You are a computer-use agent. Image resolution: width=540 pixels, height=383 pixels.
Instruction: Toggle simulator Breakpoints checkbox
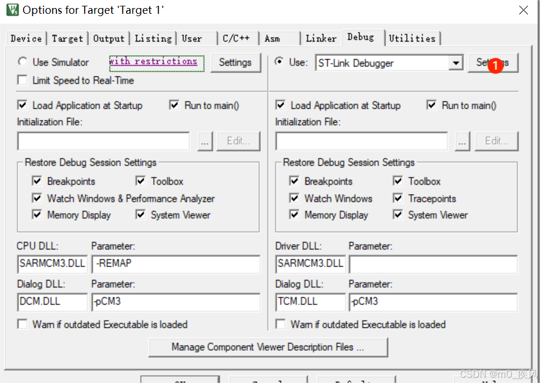click(37, 181)
